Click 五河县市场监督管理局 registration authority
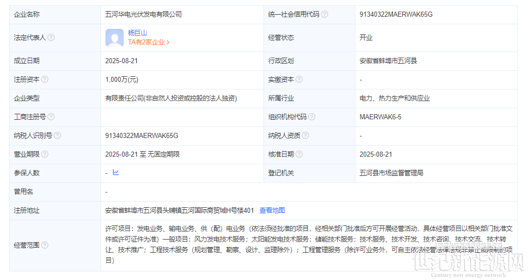Screen dimensions: 529x280 [391, 173]
